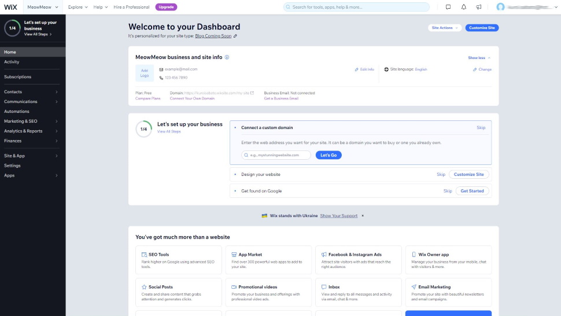Click the App Market card icon
561x316 pixels.
[x=234, y=255]
